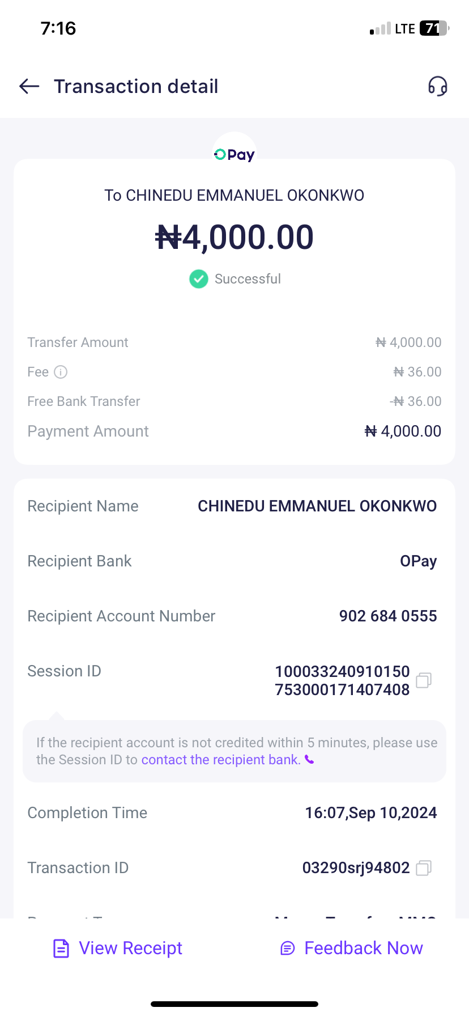Copy the Session ID
This screenshot has height=1016, width=469.
424,680
